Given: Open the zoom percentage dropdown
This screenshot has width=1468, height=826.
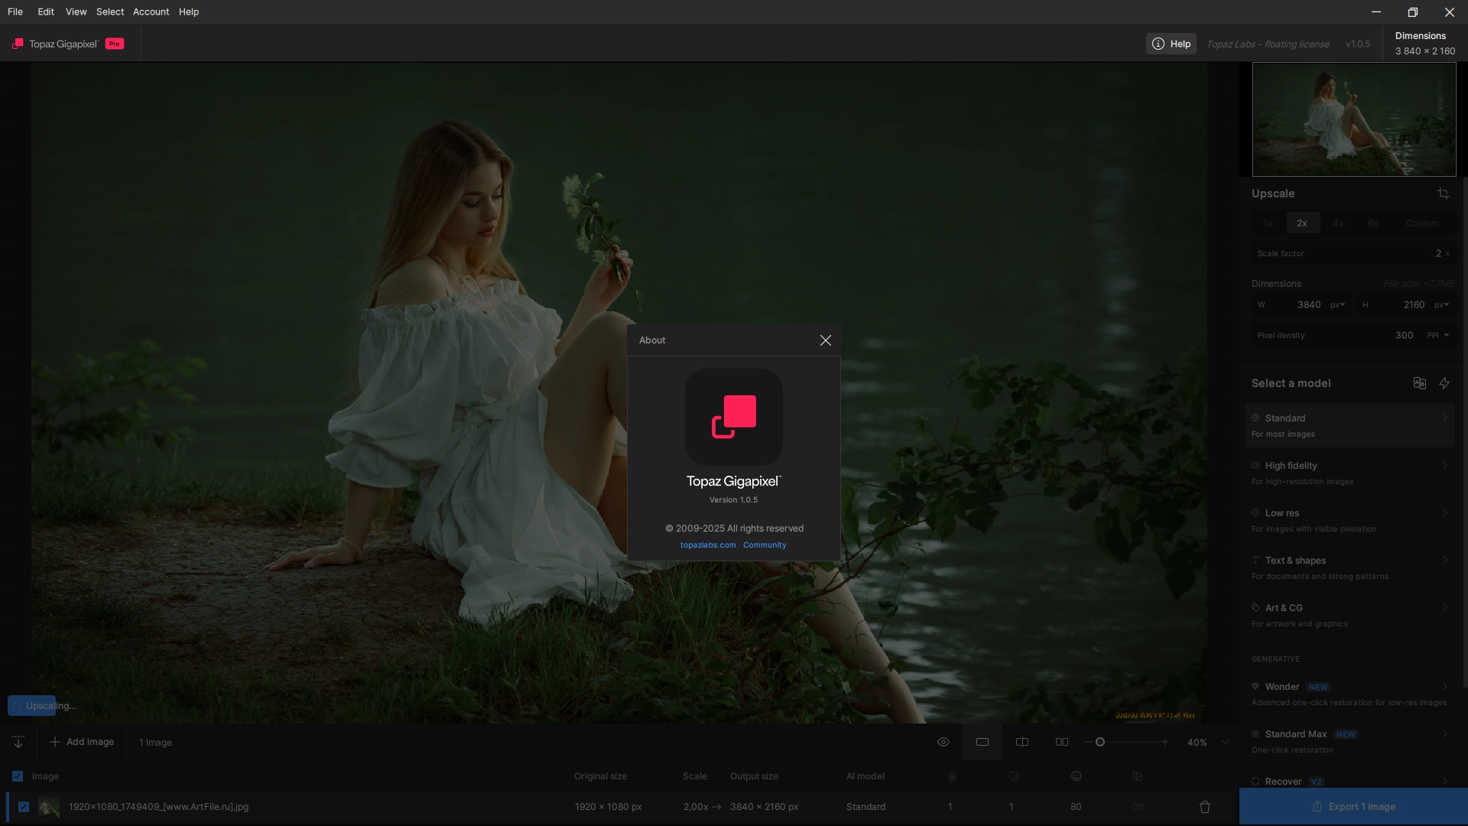Looking at the screenshot, I should pos(1226,742).
